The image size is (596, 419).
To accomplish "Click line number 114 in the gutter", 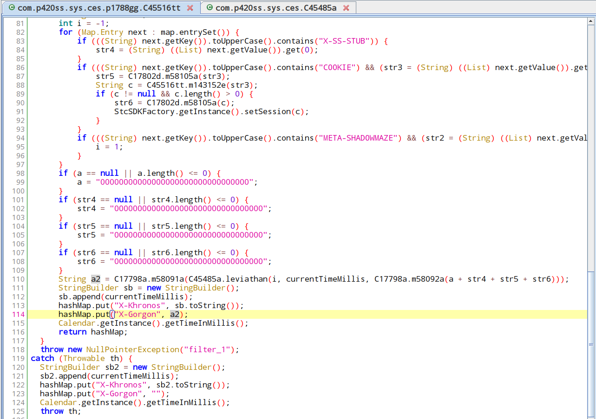I will tap(18, 315).
